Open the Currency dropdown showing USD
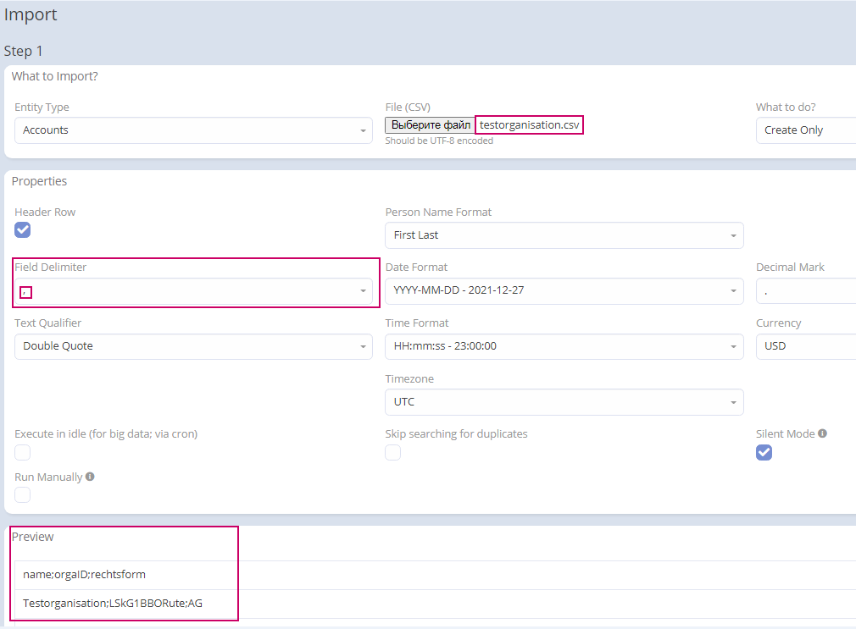 [805, 346]
